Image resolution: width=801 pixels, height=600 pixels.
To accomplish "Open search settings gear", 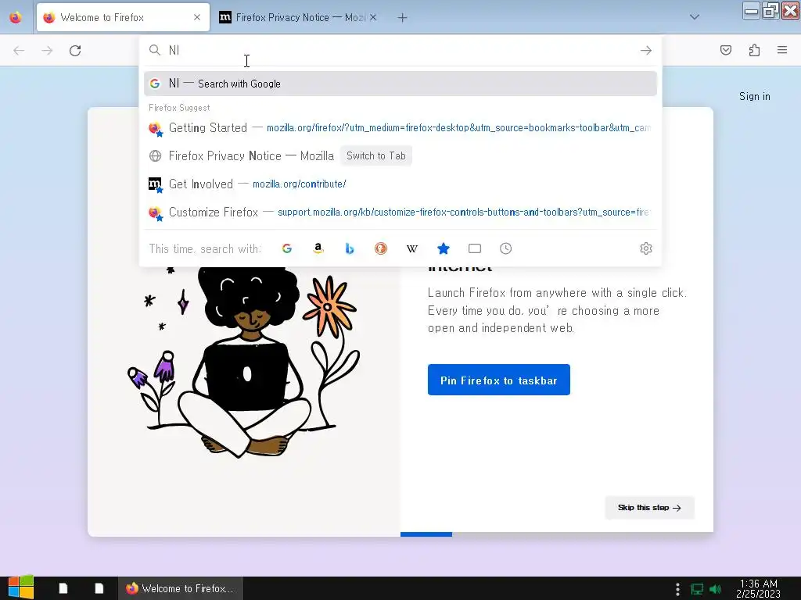I will point(645,248).
